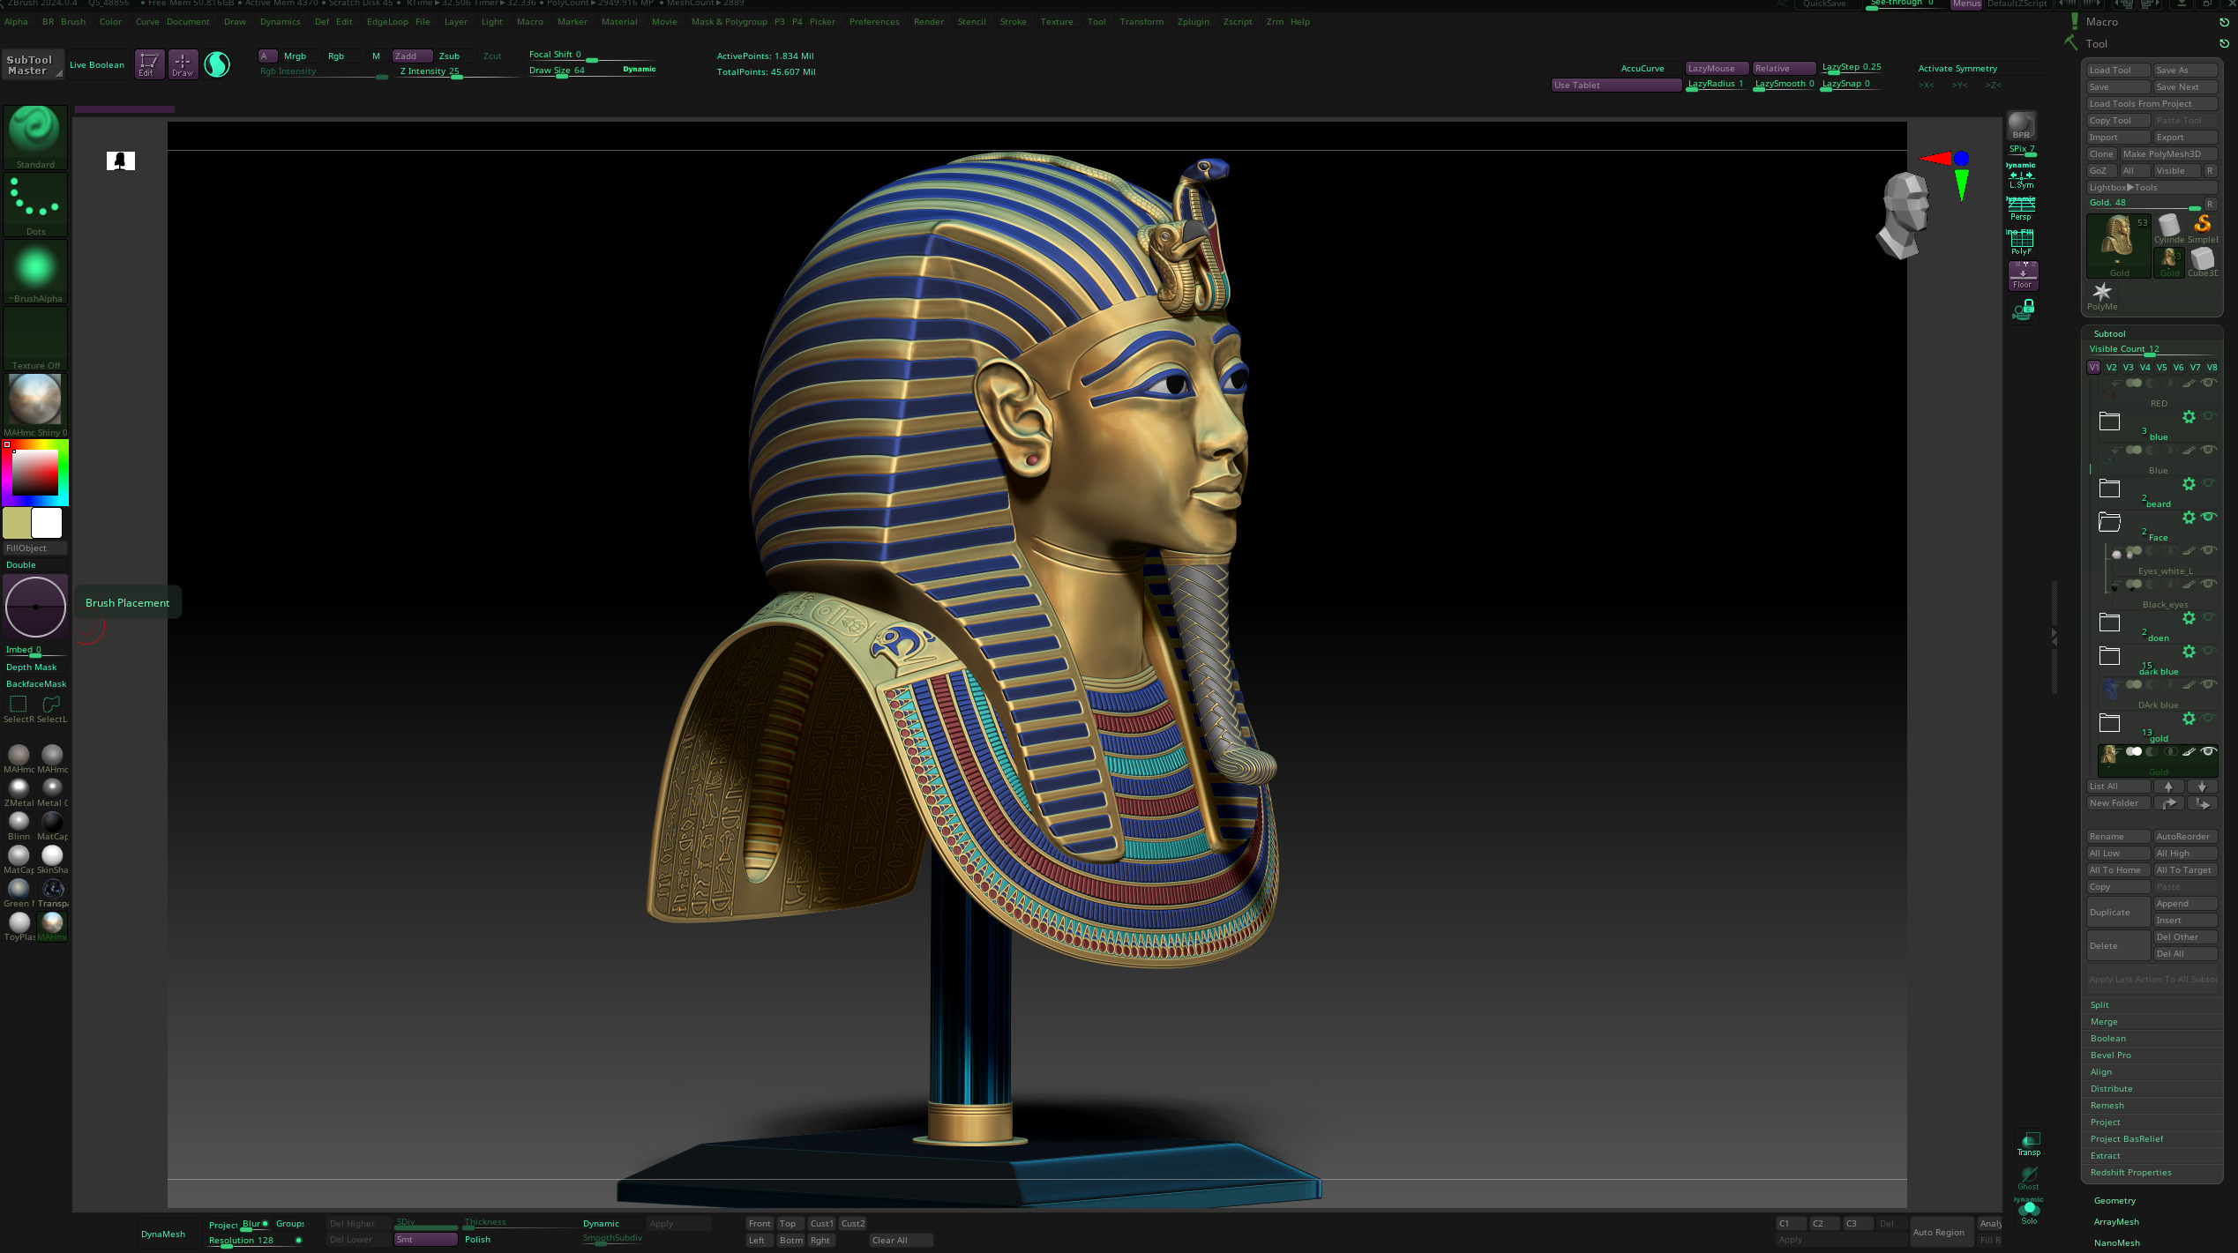2238x1253 pixels.
Task: Open settings gear of gold folder
Action: (2189, 719)
